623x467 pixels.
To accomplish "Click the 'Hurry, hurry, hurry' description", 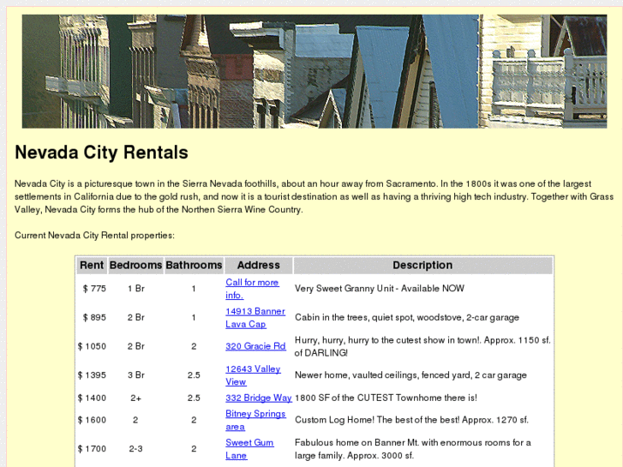I will pyautogui.click(x=422, y=346).
